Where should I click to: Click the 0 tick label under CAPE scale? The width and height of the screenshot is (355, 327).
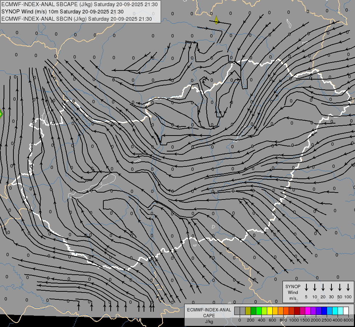click(240, 320)
